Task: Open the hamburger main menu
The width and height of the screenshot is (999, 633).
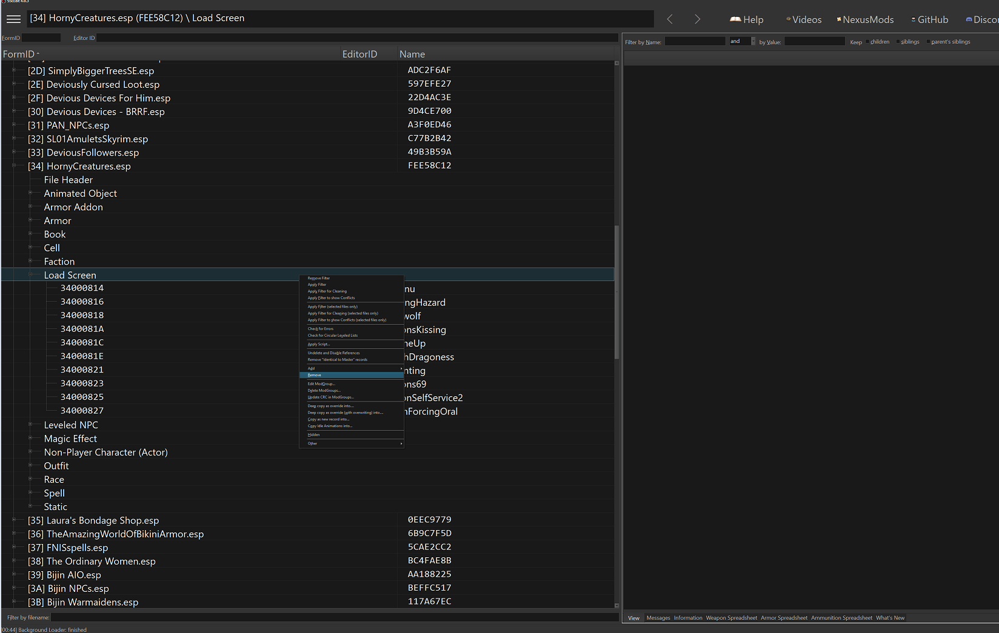Action: 13,19
